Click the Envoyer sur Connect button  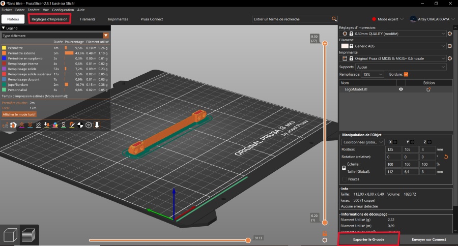click(x=429, y=239)
